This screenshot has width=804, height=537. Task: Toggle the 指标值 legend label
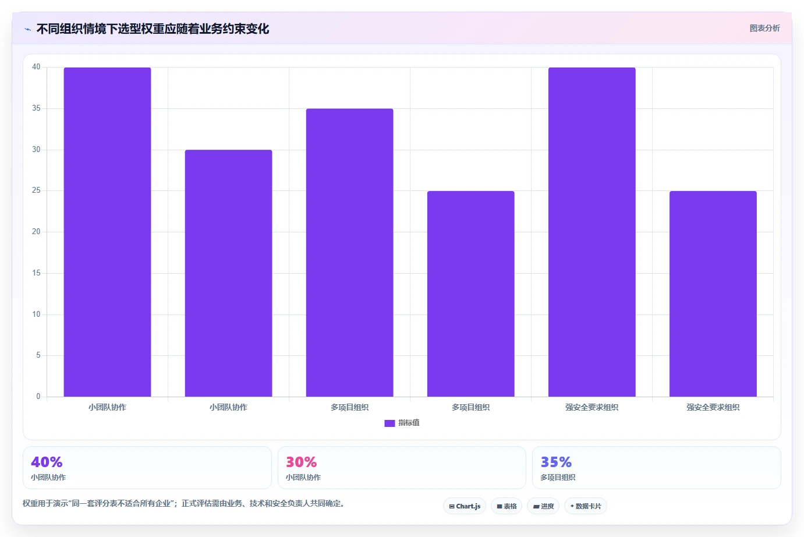[409, 423]
